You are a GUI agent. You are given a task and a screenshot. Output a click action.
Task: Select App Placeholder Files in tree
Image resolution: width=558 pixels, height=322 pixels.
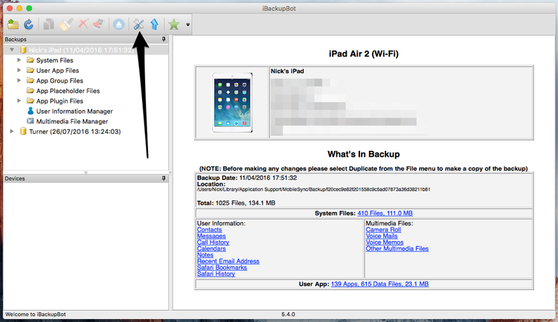(x=68, y=91)
